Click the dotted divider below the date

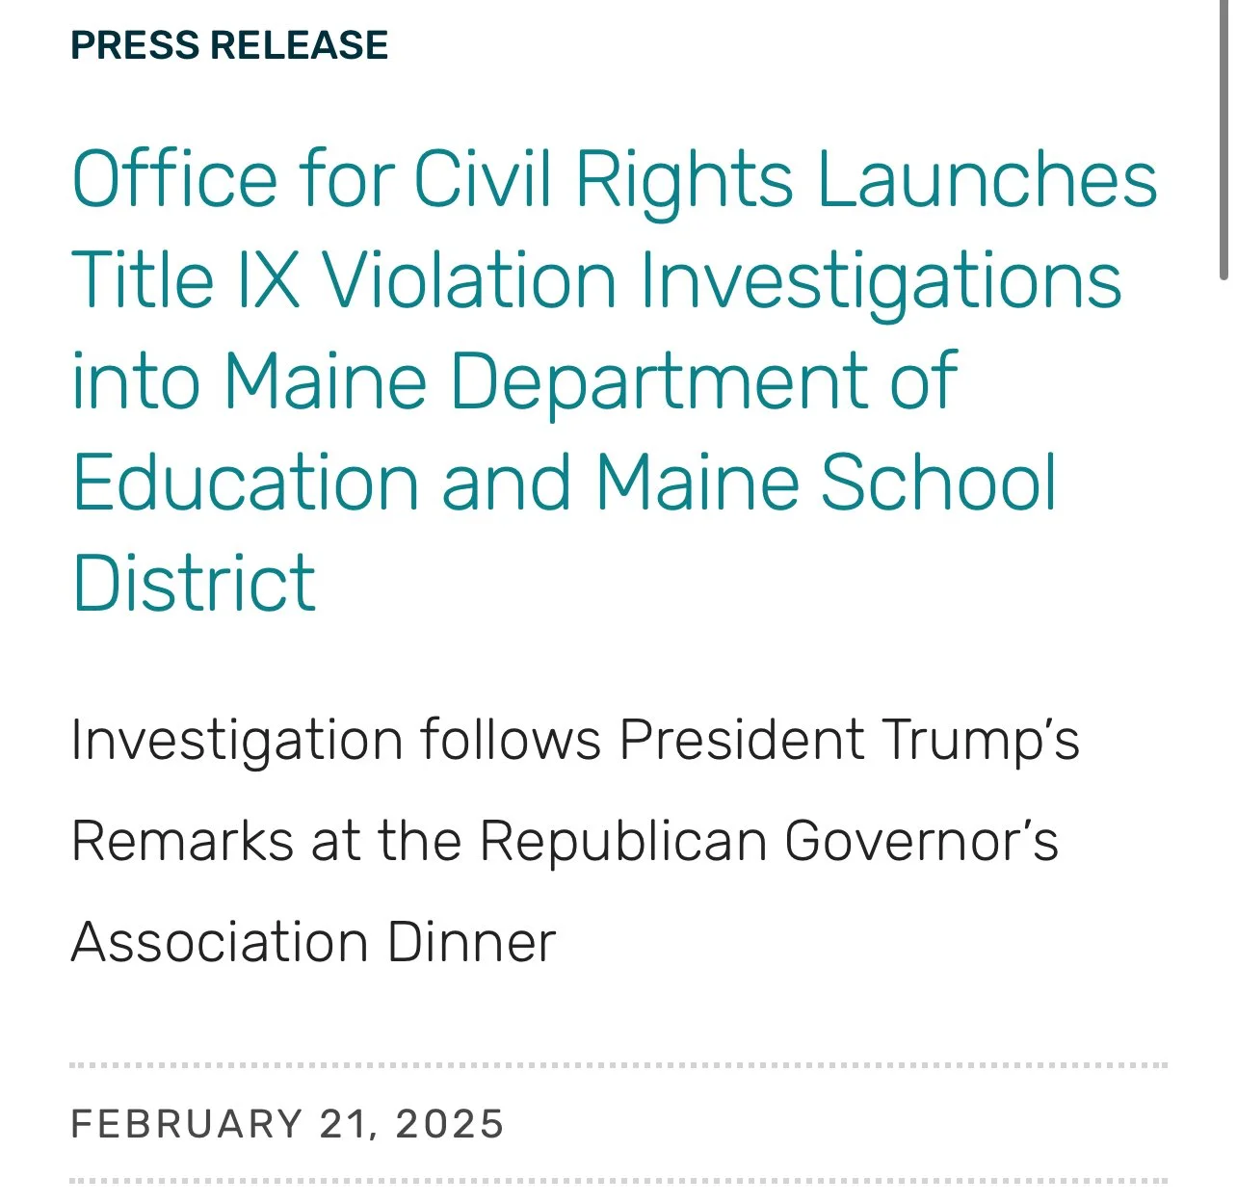pyautogui.click(x=618, y=1181)
